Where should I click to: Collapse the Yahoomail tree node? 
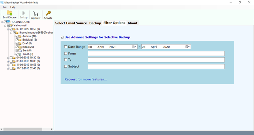pos(5,26)
